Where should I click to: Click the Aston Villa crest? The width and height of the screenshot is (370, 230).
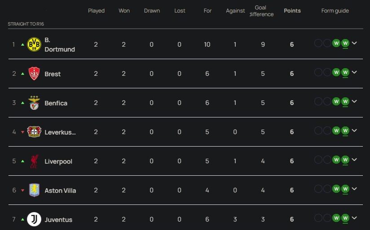(x=34, y=190)
